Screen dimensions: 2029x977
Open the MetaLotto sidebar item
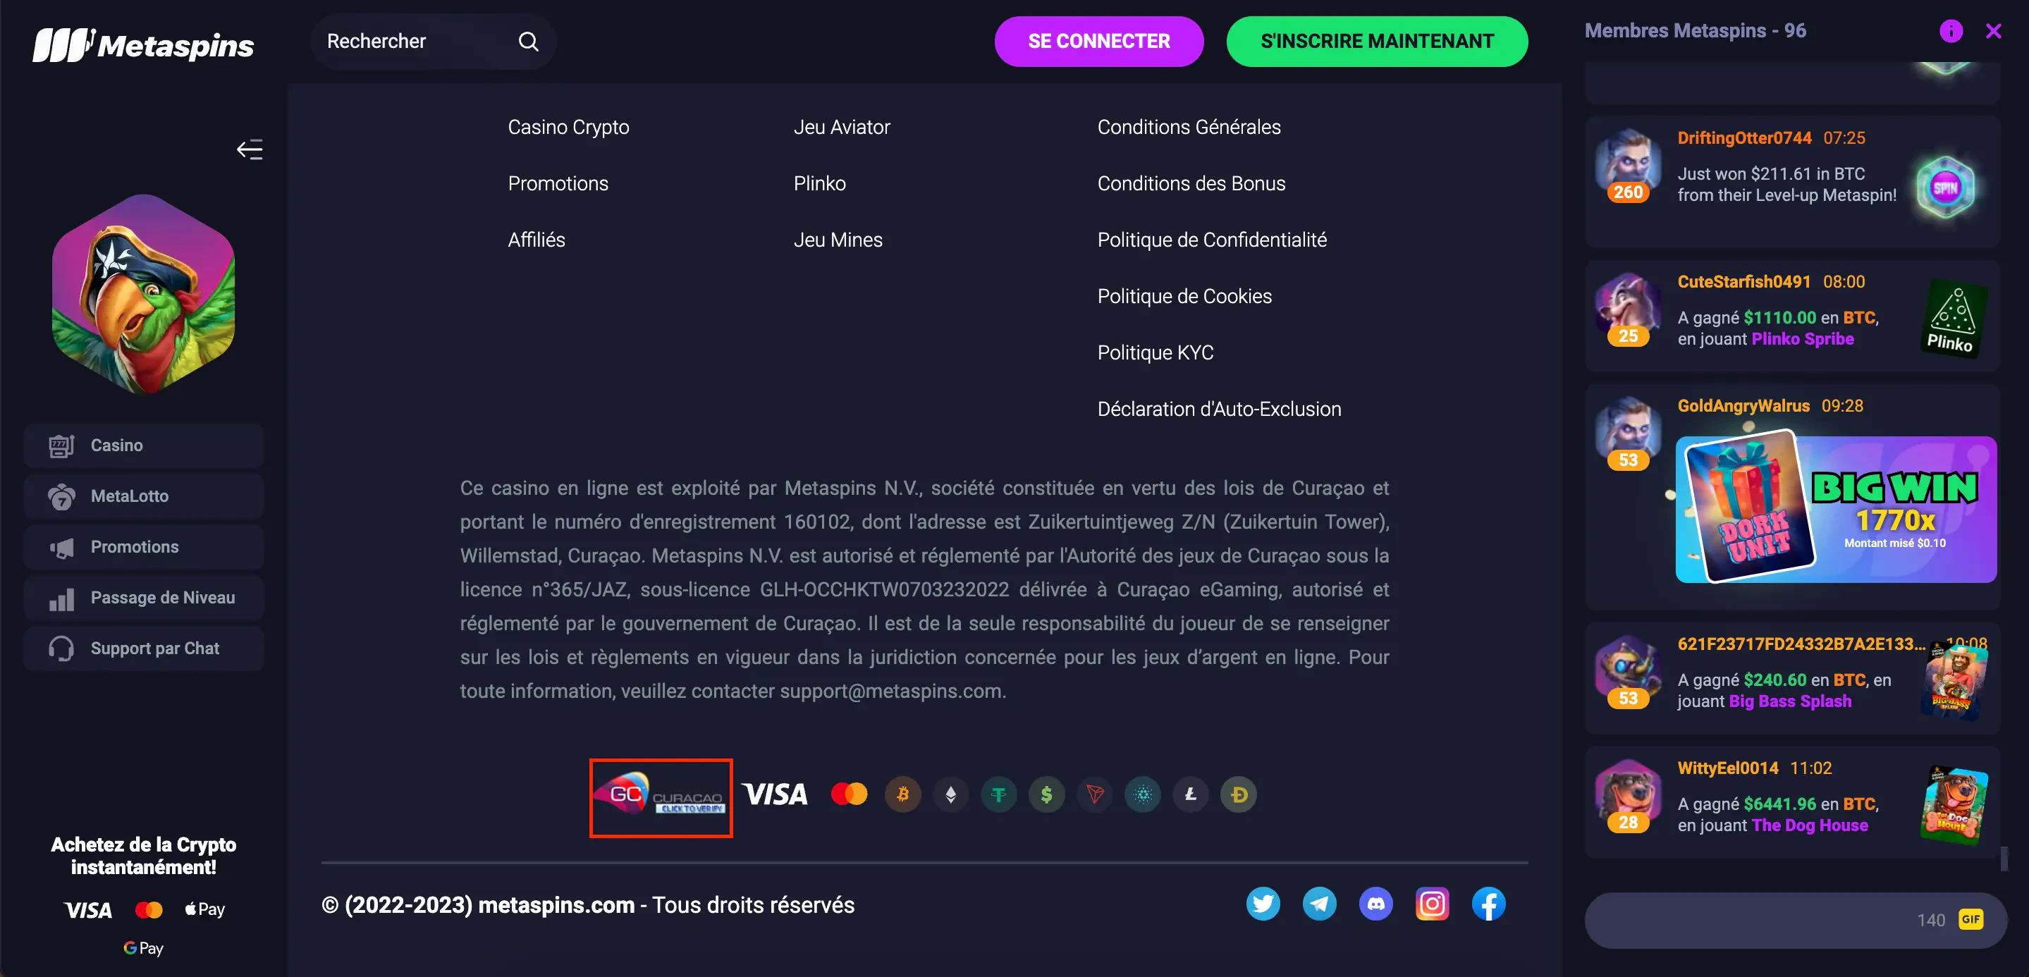coord(143,496)
